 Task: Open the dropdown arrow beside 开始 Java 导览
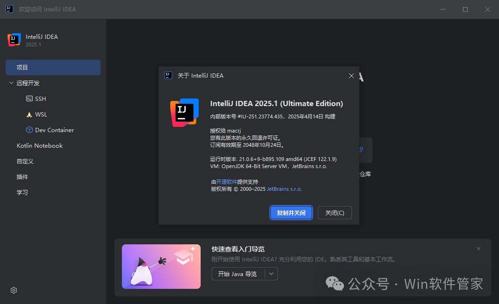(x=271, y=274)
